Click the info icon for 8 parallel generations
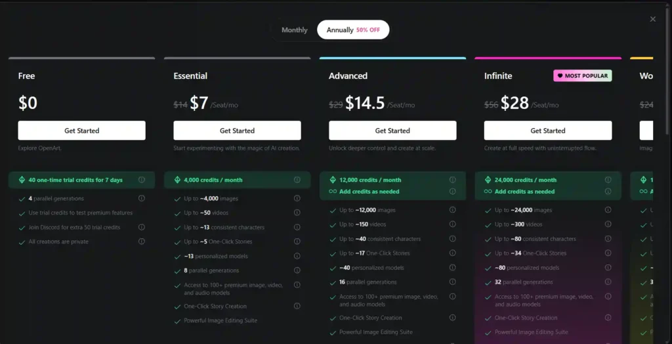Image resolution: width=672 pixels, height=344 pixels. point(297,270)
